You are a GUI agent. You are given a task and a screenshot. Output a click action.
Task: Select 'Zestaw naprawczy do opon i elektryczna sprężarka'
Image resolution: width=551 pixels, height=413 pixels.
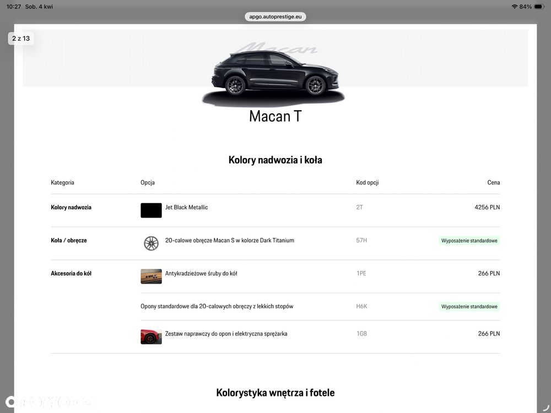(226, 334)
